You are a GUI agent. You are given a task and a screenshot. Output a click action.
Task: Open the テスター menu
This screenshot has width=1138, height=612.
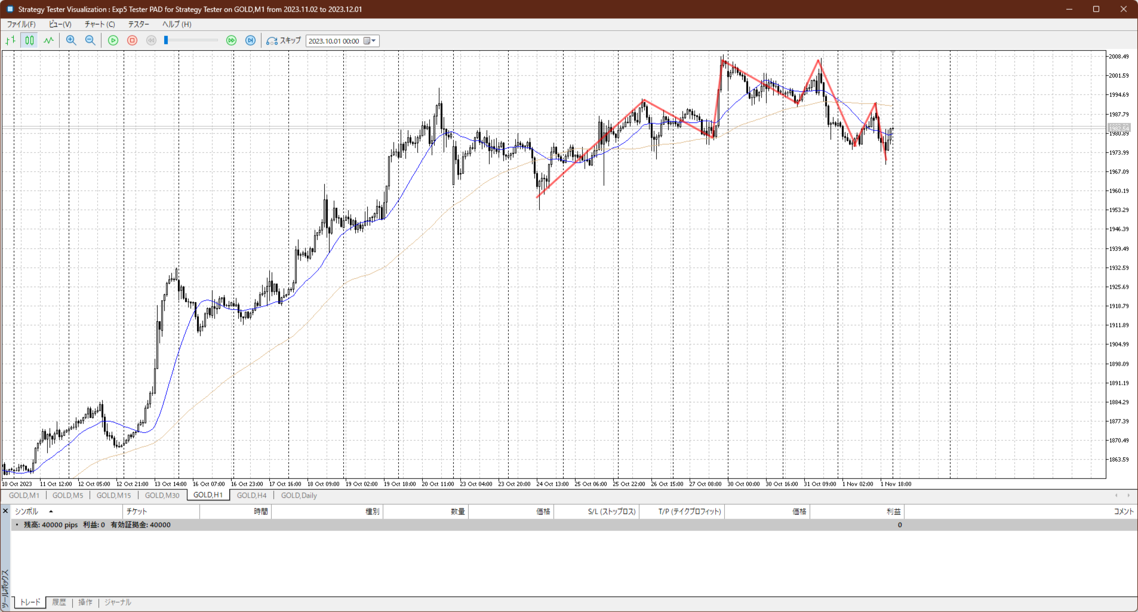pyautogui.click(x=139, y=24)
